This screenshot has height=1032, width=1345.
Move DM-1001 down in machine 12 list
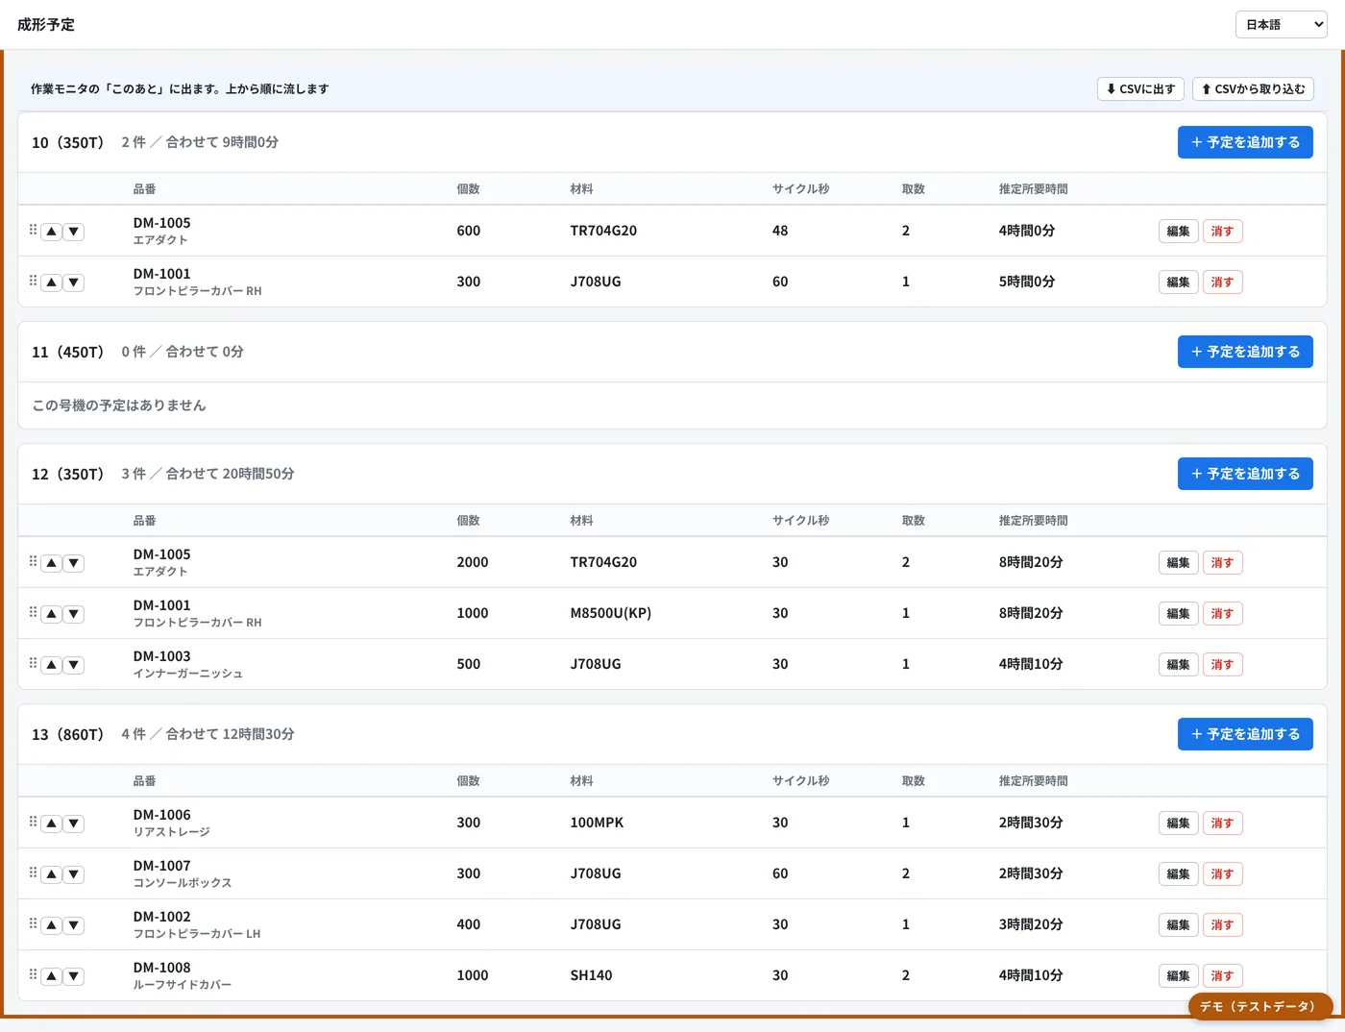pos(74,614)
